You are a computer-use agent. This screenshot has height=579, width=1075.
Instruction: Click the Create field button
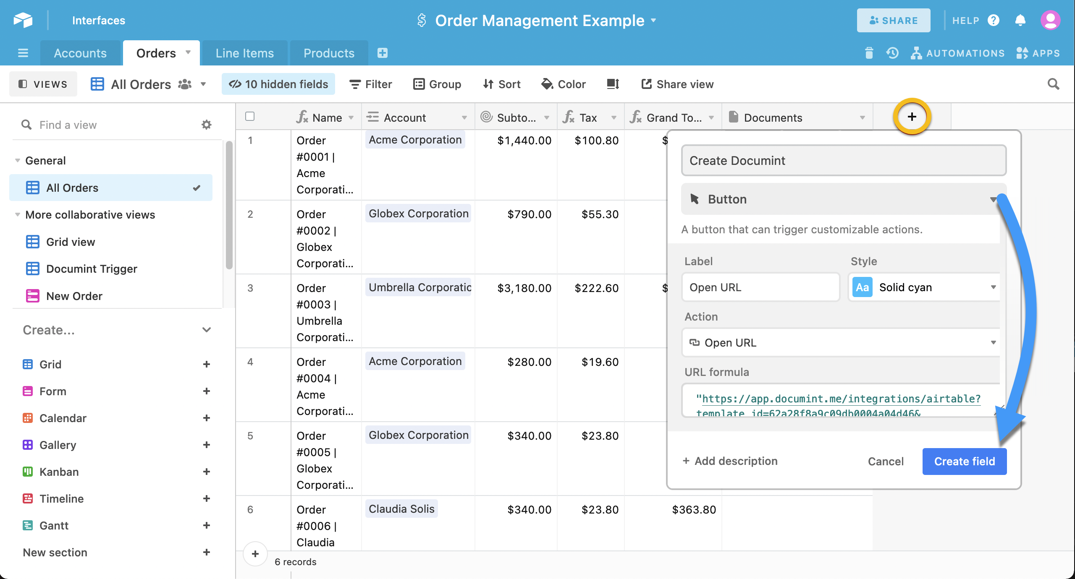point(965,461)
